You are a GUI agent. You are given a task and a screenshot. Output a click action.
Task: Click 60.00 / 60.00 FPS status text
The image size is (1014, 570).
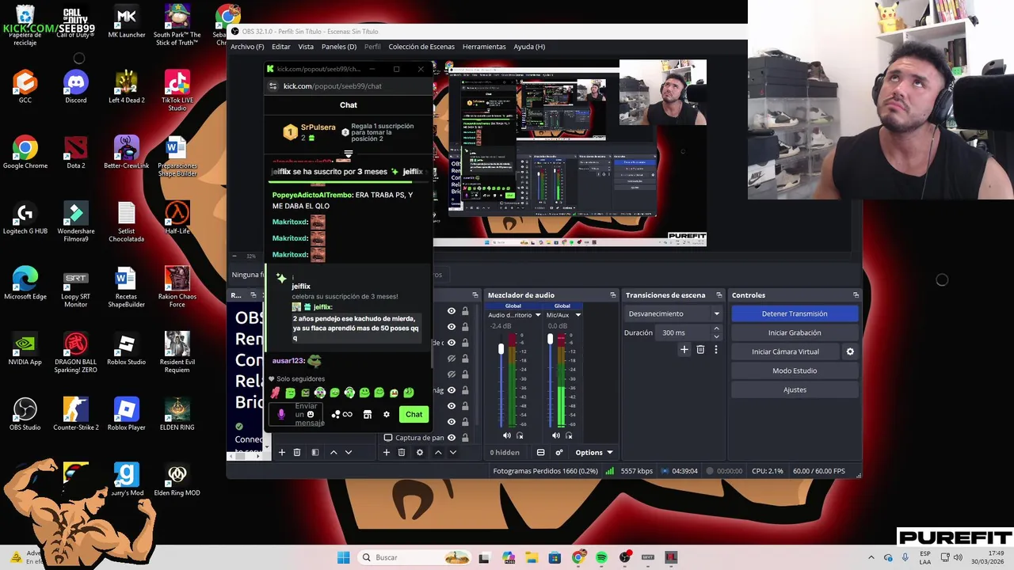(x=819, y=471)
